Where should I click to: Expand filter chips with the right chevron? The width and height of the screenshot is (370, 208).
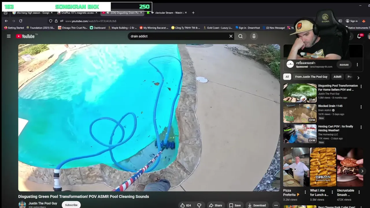click(x=358, y=78)
